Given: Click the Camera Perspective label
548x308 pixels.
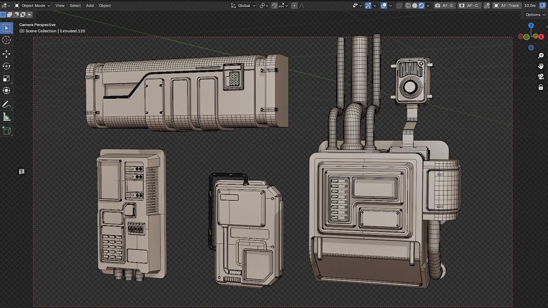Looking at the screenshot, I should point(37,25).
